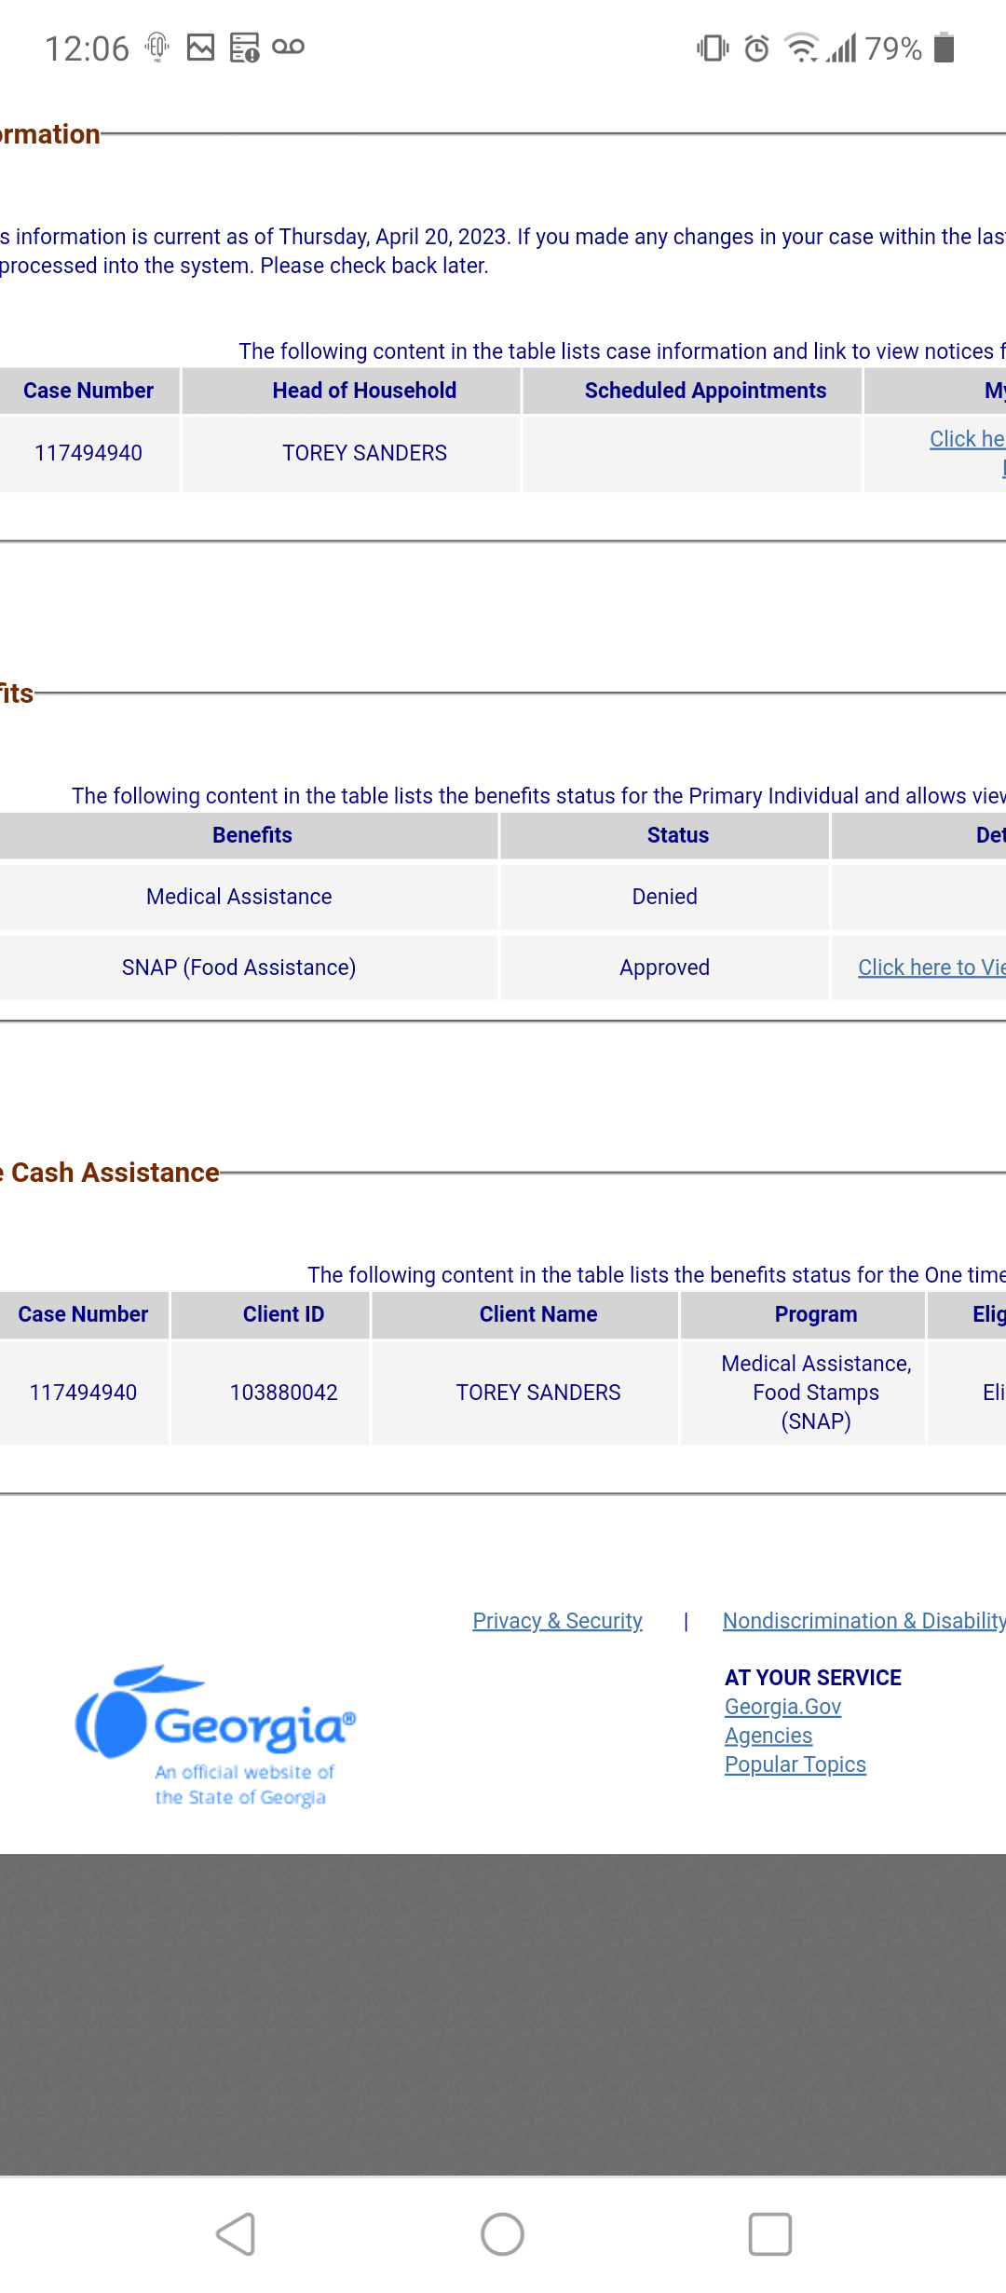Tap the battery icon in status bar
This screenshot has height=2293, width=1006.
point(945,48)
